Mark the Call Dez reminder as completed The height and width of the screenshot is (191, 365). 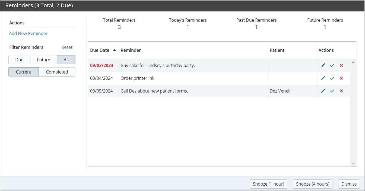point(332,91)
